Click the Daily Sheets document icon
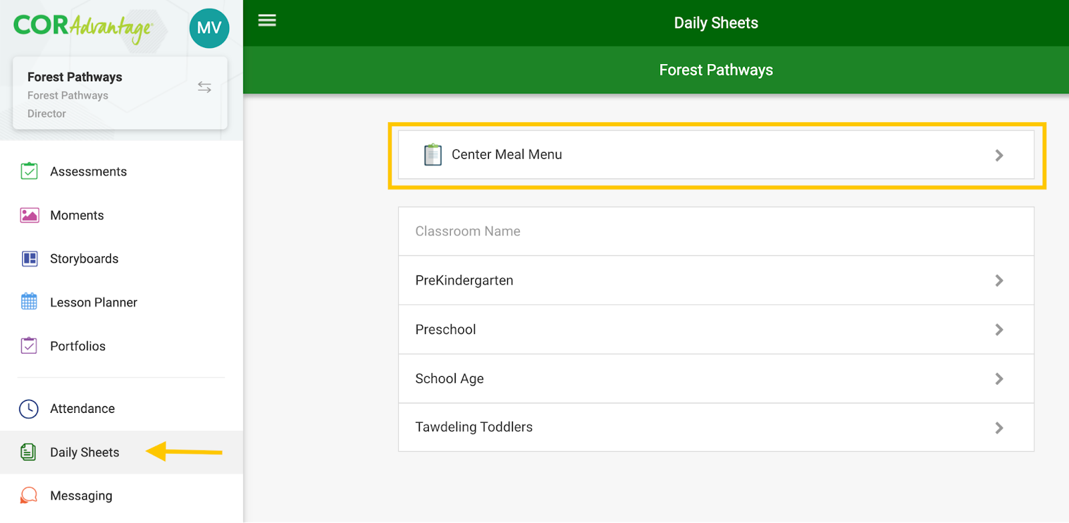The height and width of the screenshot is (523, 1069). pos(28,452)
